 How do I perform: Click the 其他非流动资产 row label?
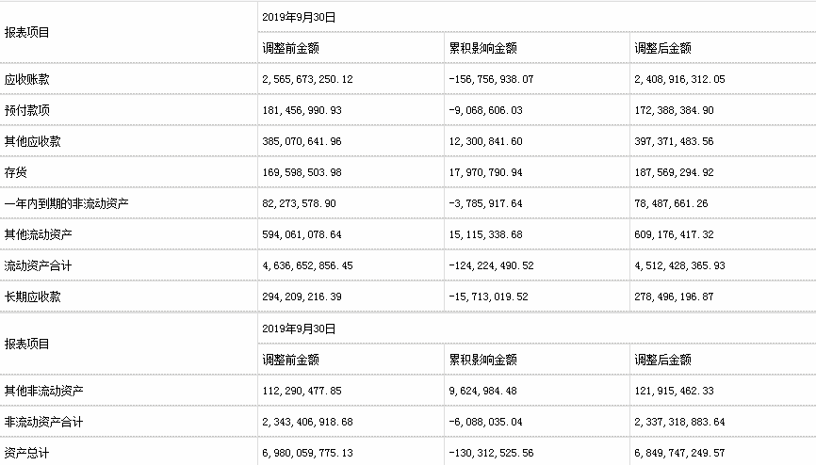click(44, 391)
